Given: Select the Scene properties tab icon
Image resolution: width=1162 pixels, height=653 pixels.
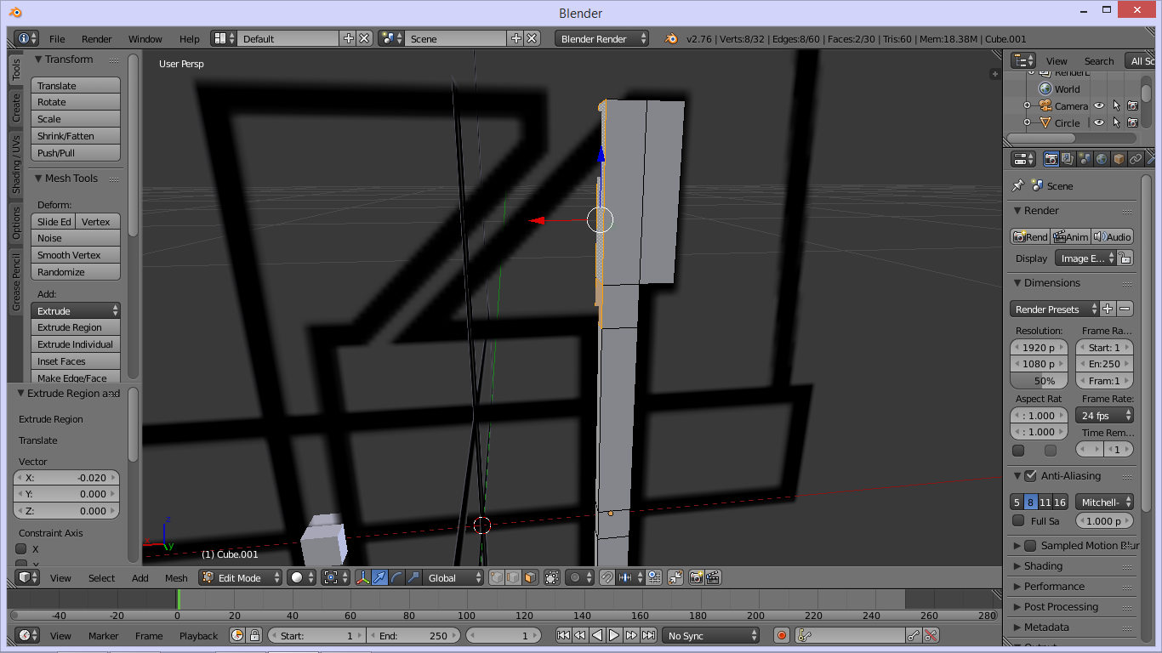Looking at the screenshot, I should click(1085, 159).
